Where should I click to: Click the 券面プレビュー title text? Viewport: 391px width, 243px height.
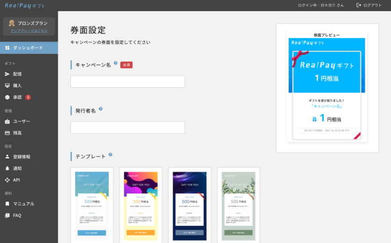[326, 35]
